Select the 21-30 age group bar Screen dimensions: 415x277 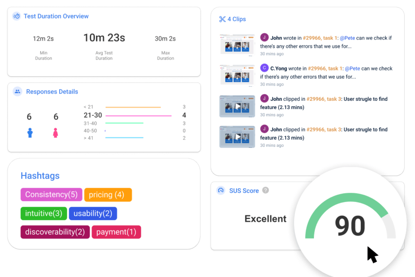[138, 116]
